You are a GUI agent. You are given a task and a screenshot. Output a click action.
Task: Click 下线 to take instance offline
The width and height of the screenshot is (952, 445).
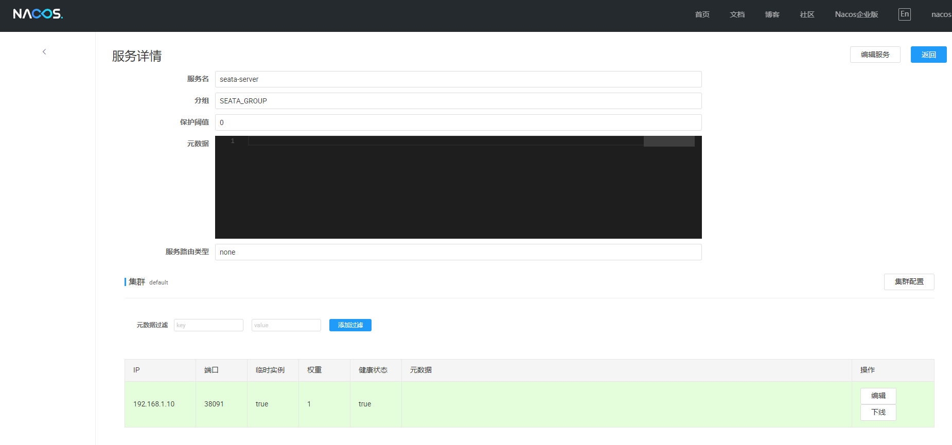click(x=878, y=413)
